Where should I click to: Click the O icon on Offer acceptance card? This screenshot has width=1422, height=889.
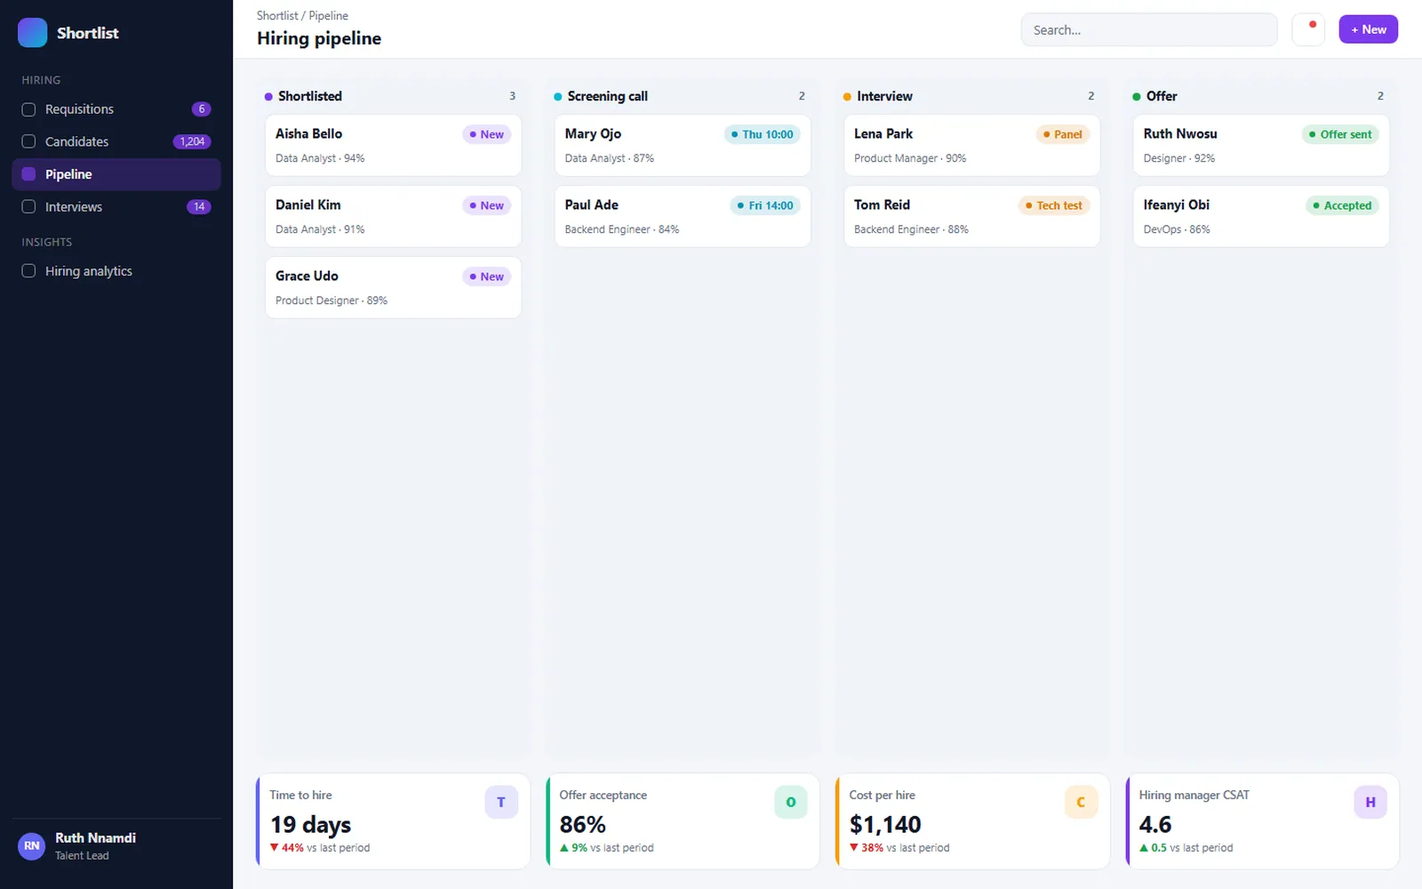coord(791,802)
